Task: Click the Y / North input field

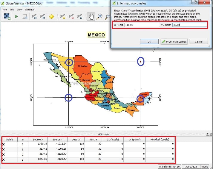Action: 190,25
